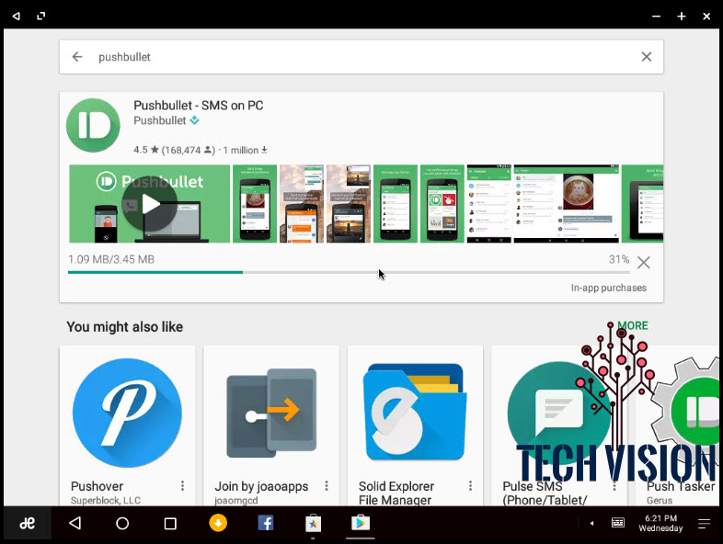Open the Pushbullet developer name
Screen dimensions: 723x544
pyautogui.click(x=159, y=120)
